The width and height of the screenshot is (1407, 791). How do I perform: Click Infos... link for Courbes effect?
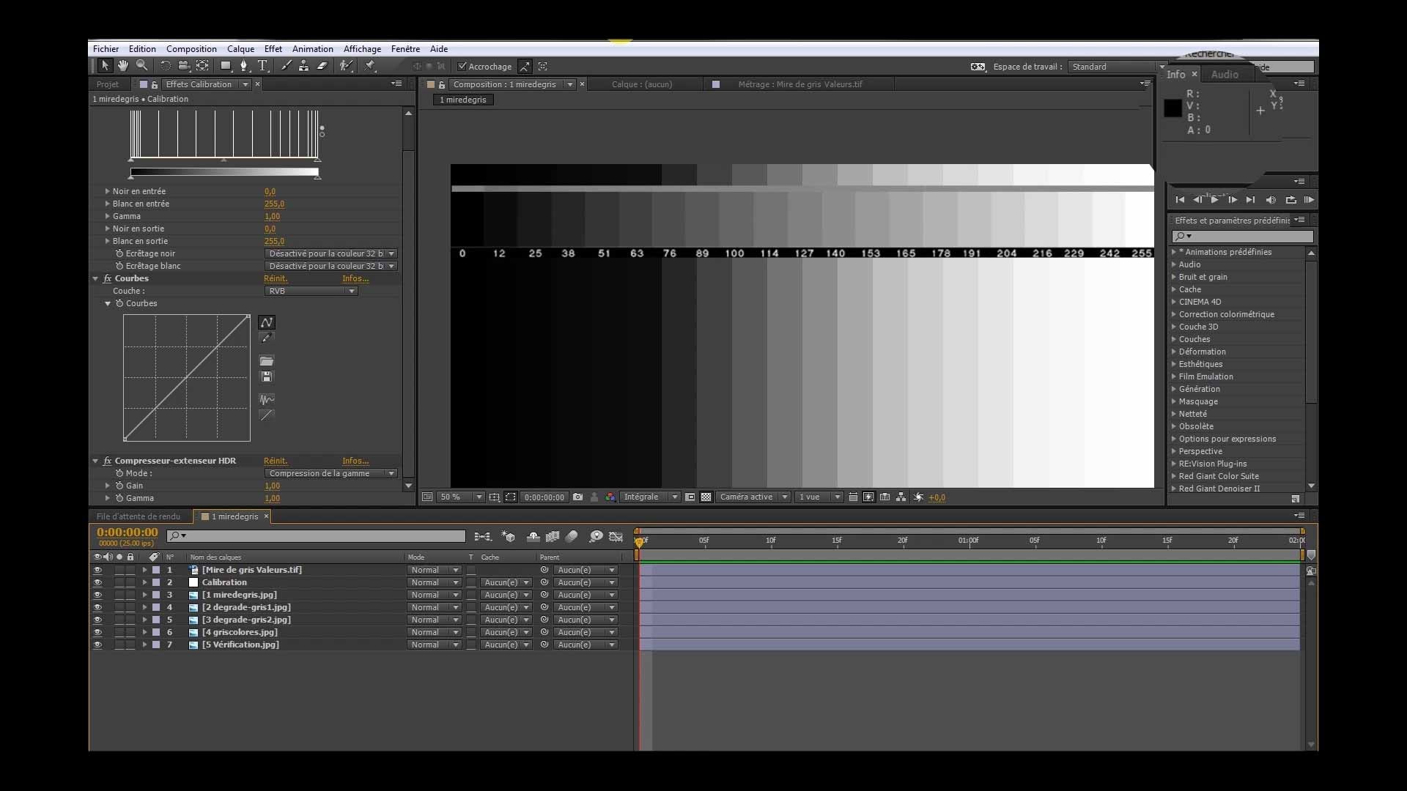point(355,278)
